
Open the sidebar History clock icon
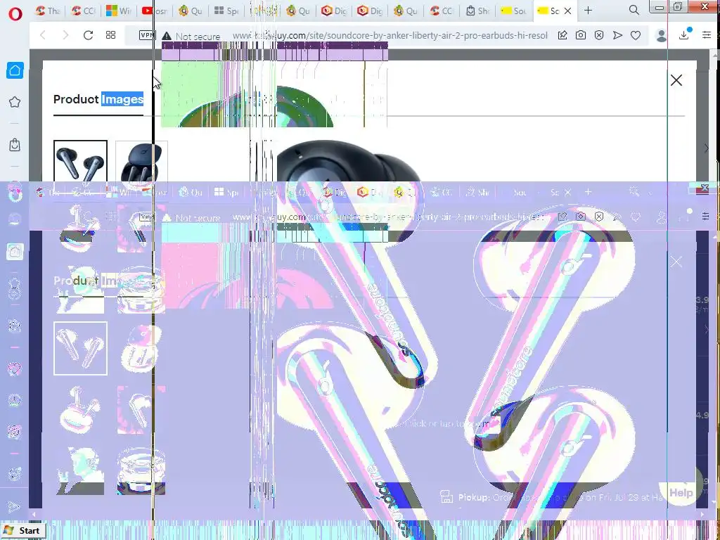(15, 400)
